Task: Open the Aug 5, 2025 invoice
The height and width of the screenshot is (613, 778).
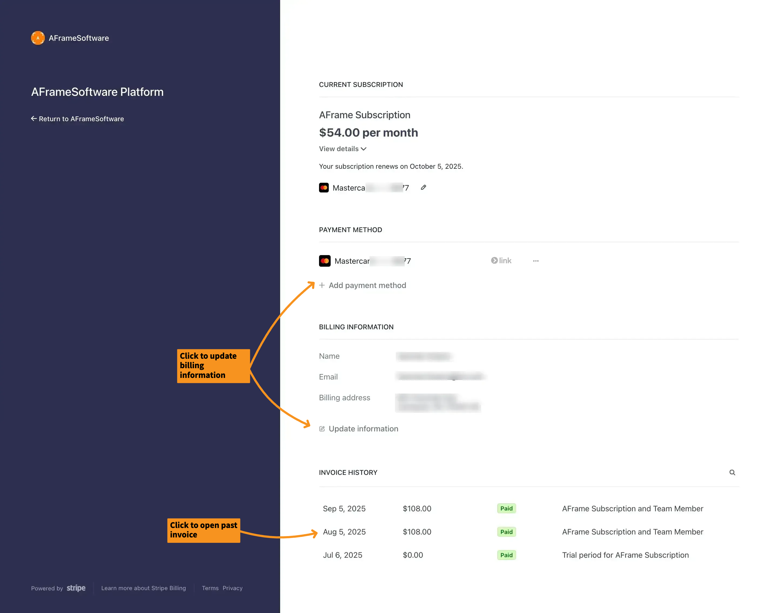Action: pyautogui.click(x=344, y=532)
